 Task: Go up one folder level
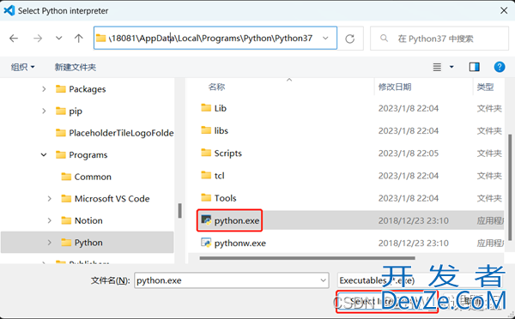(x=78, y=39)
